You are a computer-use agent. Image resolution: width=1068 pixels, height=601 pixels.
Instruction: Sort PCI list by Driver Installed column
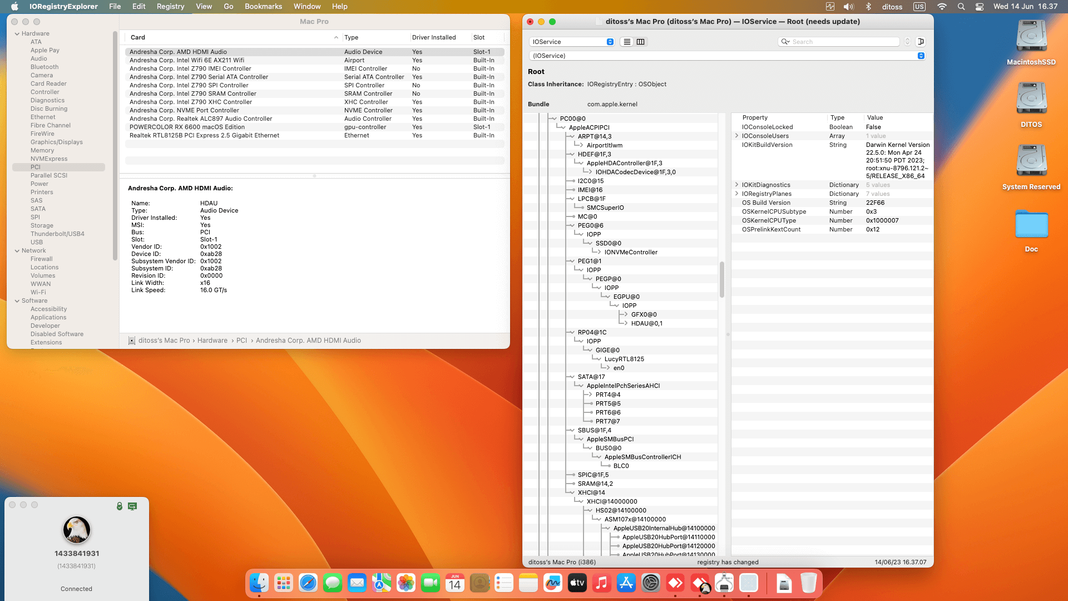click(441, 37)
